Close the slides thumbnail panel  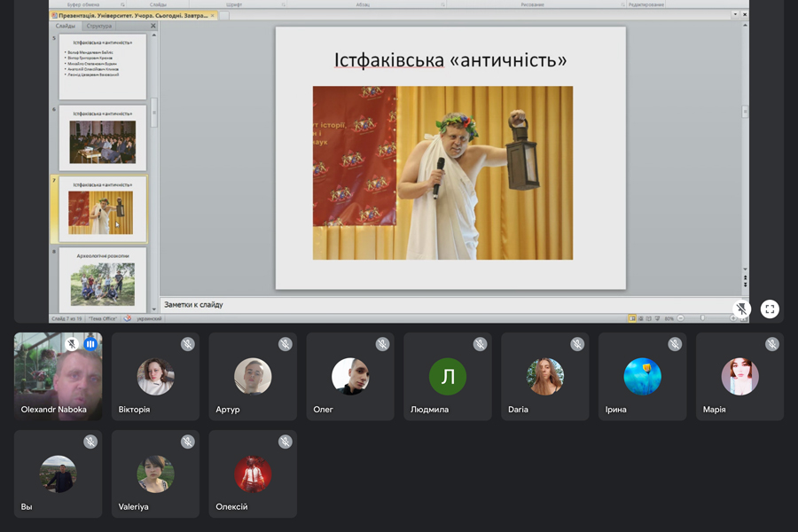click(x=153, y=27)
